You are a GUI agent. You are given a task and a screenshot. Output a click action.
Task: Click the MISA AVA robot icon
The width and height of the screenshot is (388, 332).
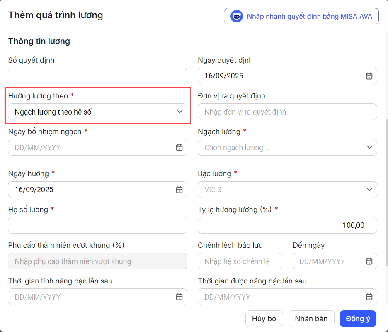click(237, 17)
